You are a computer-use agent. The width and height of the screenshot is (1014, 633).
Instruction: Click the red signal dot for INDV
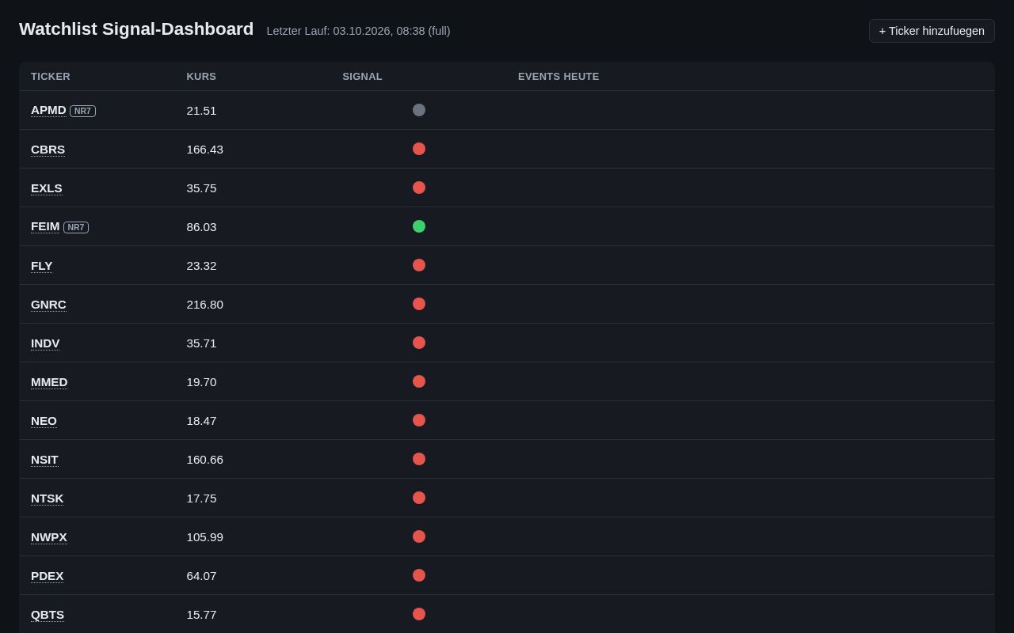pyautogui.click(x=419, y=343)
